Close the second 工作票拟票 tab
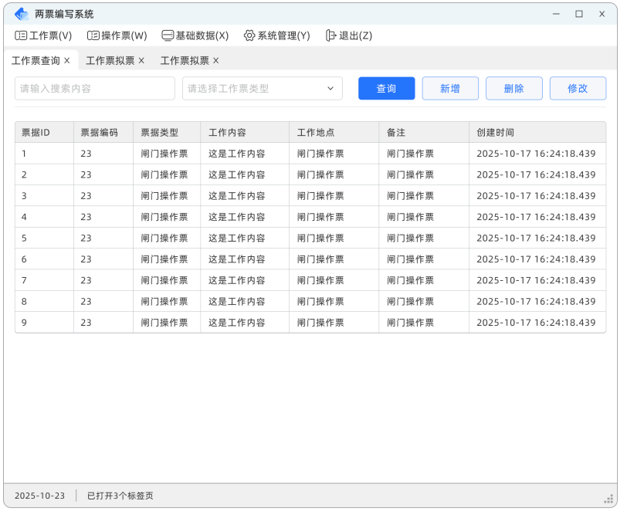 216,60
